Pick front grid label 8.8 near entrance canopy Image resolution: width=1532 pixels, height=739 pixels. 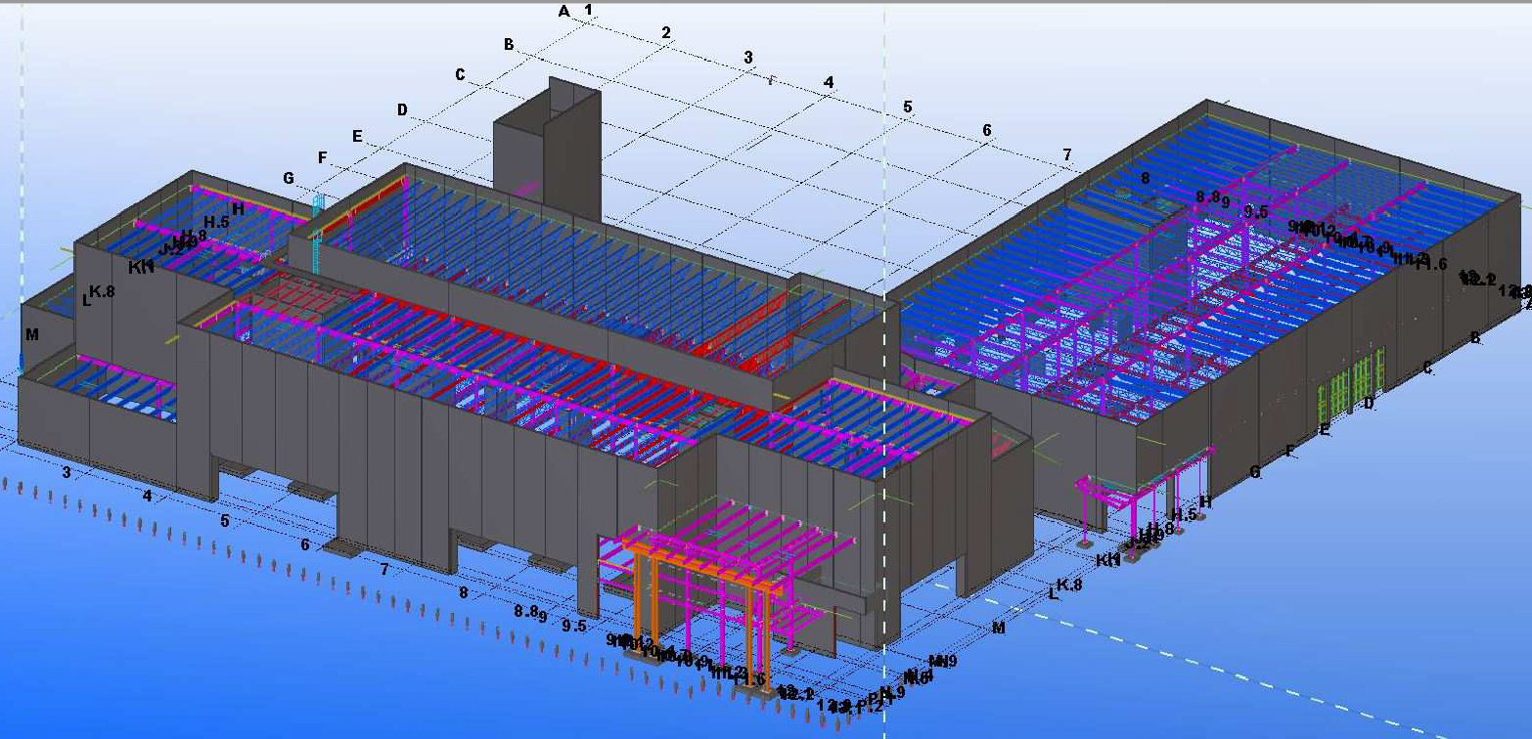(527, 612)
